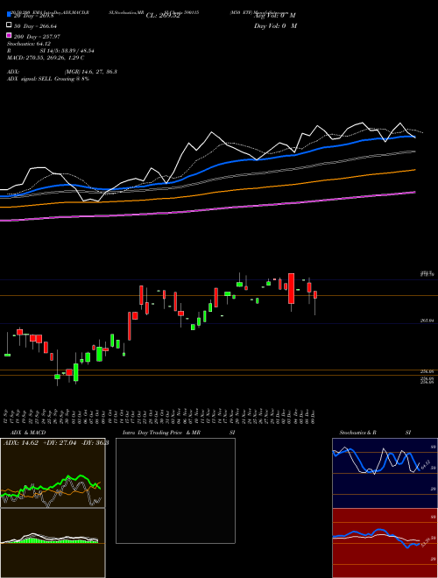Click the largest red candlestick in December
The width and height of the screenshot is (438, 578).
291,289
